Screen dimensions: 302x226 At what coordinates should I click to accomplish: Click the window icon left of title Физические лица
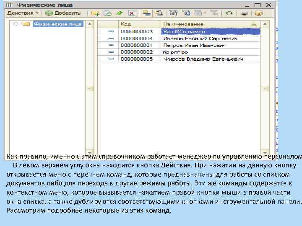[9, 5]
